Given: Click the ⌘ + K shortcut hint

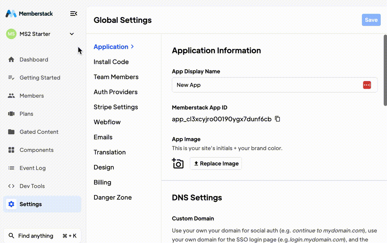Looking at the screenshot, I should (69, 236).
